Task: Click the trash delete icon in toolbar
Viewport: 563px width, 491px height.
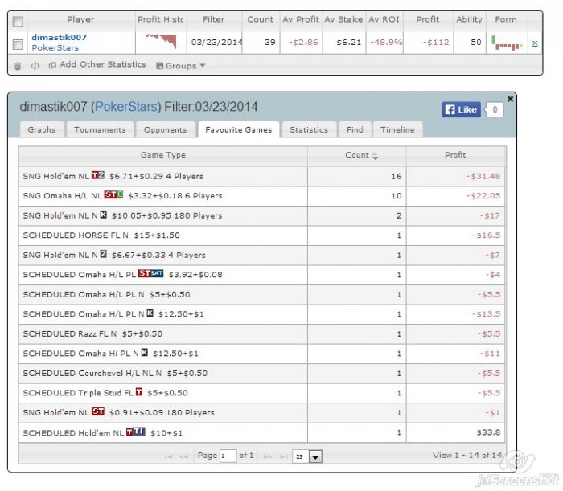Action: 18,66
